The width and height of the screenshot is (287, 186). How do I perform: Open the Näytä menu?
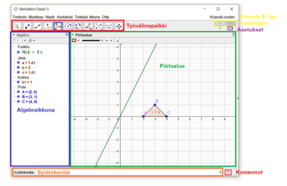coord(50,17)
